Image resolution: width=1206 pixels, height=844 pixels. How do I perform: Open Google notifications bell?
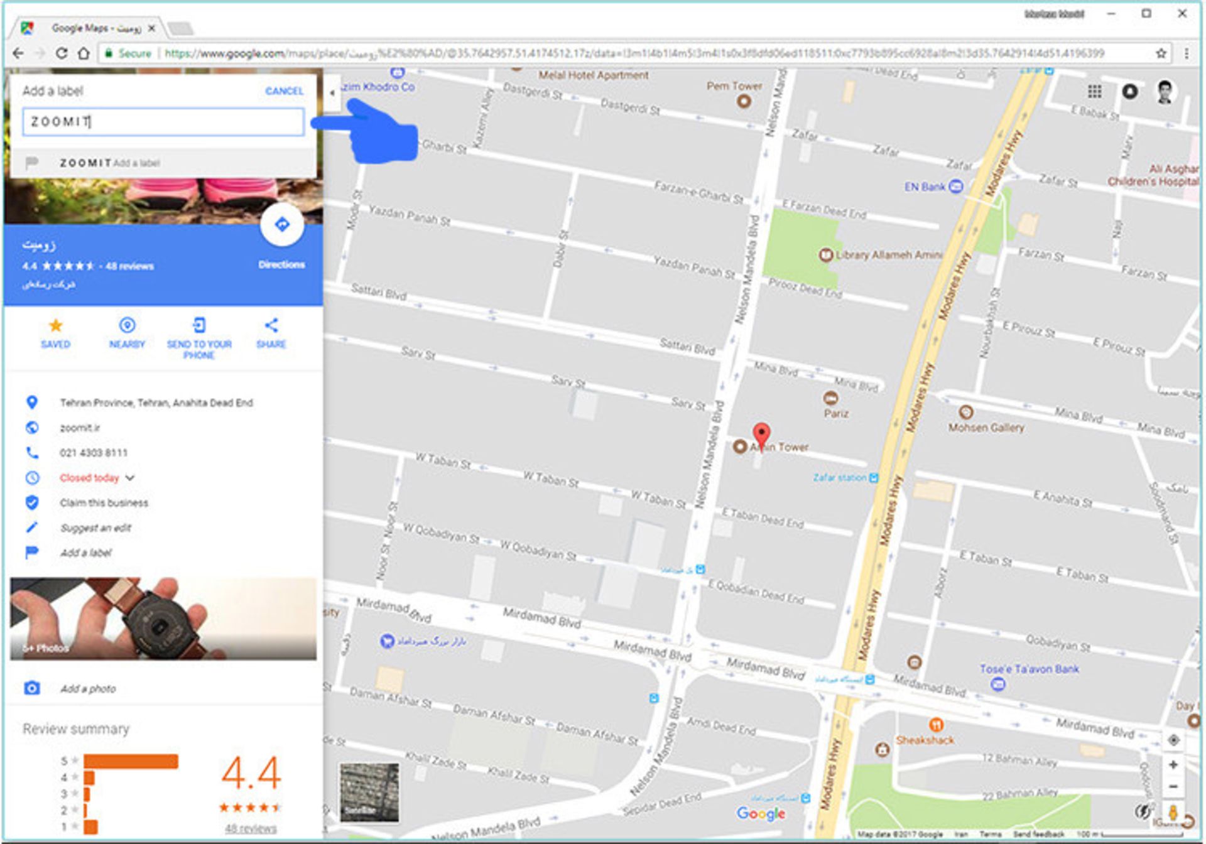coord(1130,92)
